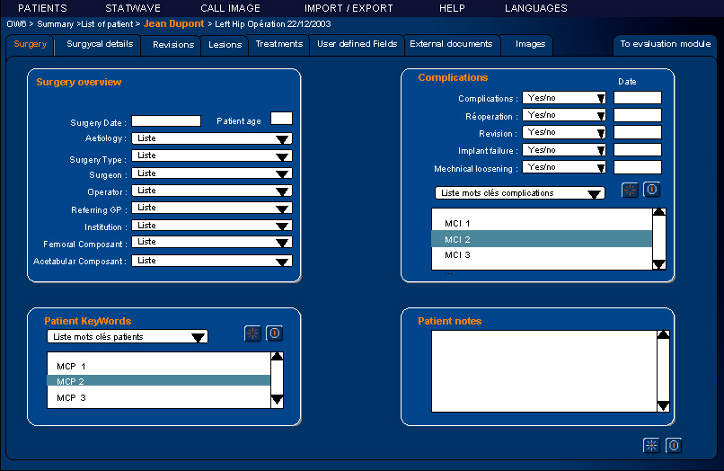Click the Summary breadcrumb link
Image resolution: width=724 pixels, height=471 pixels.
[55, 24]
